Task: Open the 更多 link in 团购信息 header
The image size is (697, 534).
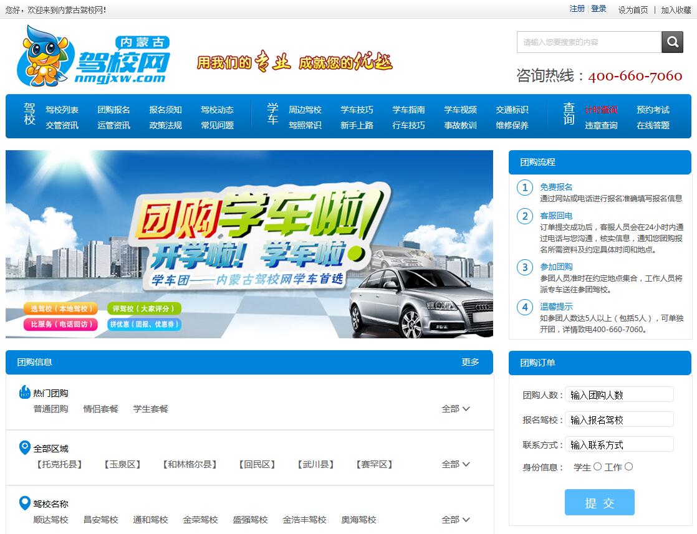Action: [470, 362]
